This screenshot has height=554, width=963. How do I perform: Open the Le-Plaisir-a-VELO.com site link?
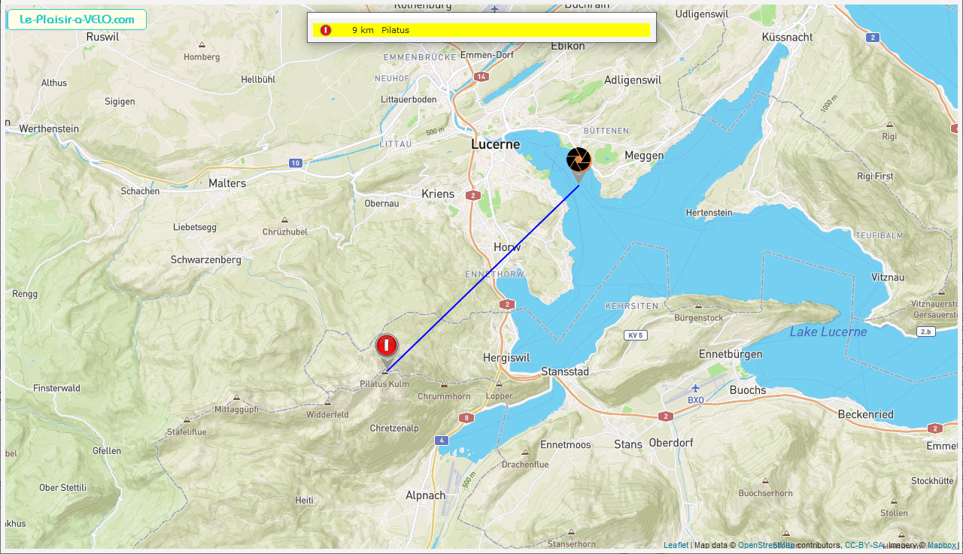[x=76, y=20]
